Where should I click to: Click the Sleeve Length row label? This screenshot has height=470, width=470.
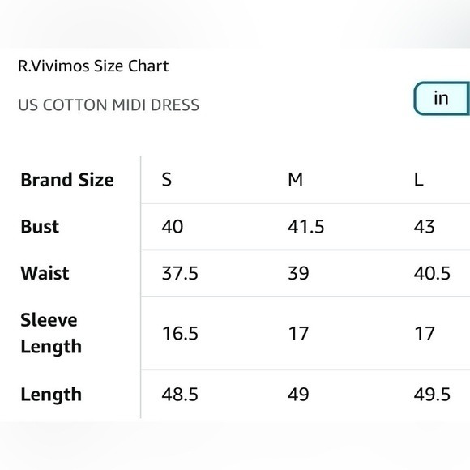click(x=51, y=333)
